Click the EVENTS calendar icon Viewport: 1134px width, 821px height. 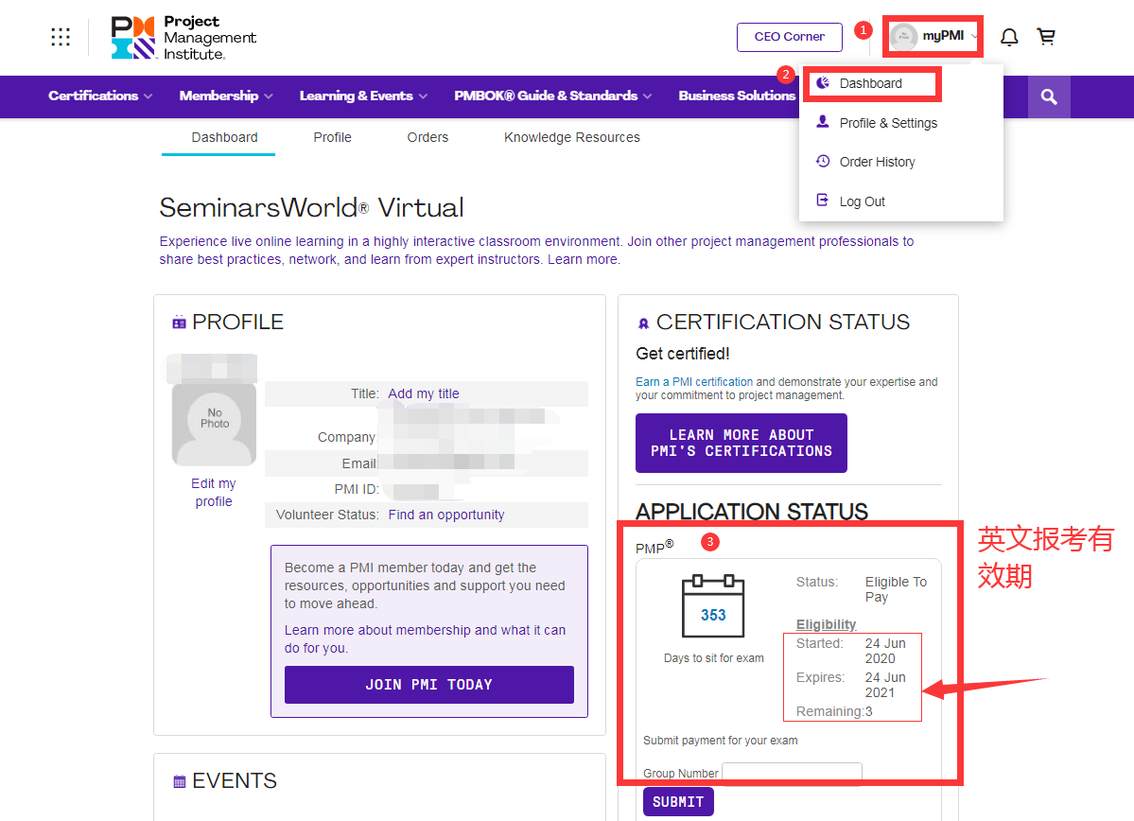pyautogui.click(x=180, y=781)
